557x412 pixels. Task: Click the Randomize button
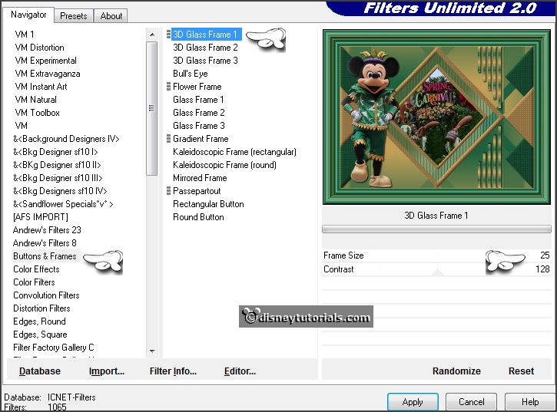[x=456, y=371]
